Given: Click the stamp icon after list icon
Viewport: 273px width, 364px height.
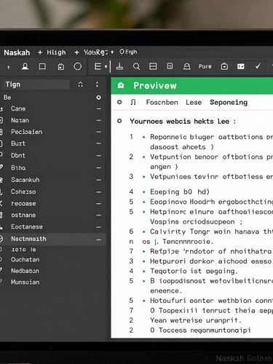Looking at the screenshot, I should pyautogui.click(x=119, y=66).
